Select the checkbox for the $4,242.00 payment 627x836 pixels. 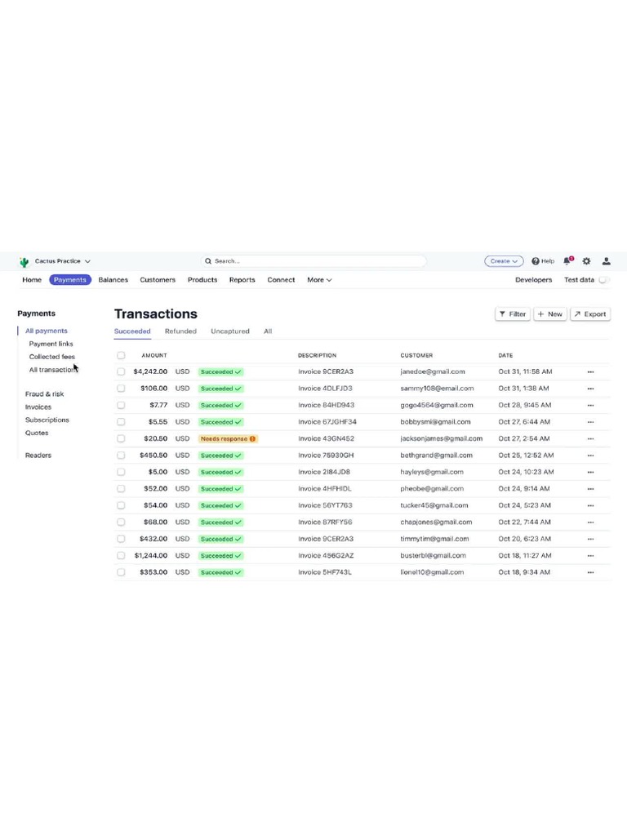click(x=121, y=371)
